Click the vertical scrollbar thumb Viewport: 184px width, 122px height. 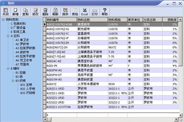pos(180,44)
